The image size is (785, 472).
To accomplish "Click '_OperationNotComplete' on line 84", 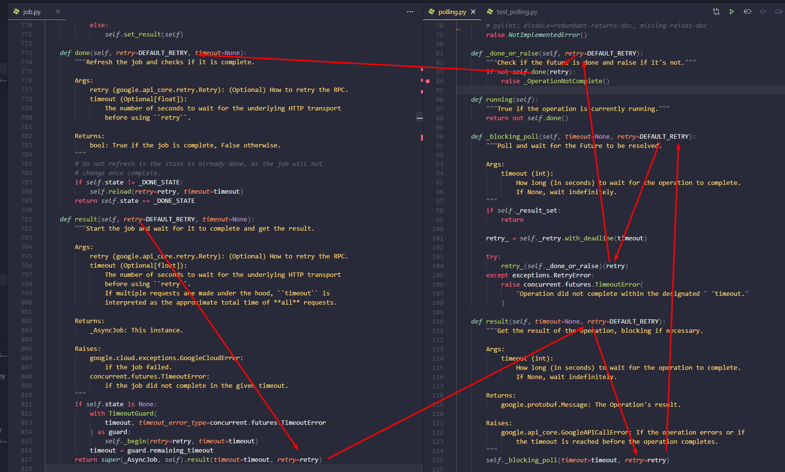I will click(563, 81).
